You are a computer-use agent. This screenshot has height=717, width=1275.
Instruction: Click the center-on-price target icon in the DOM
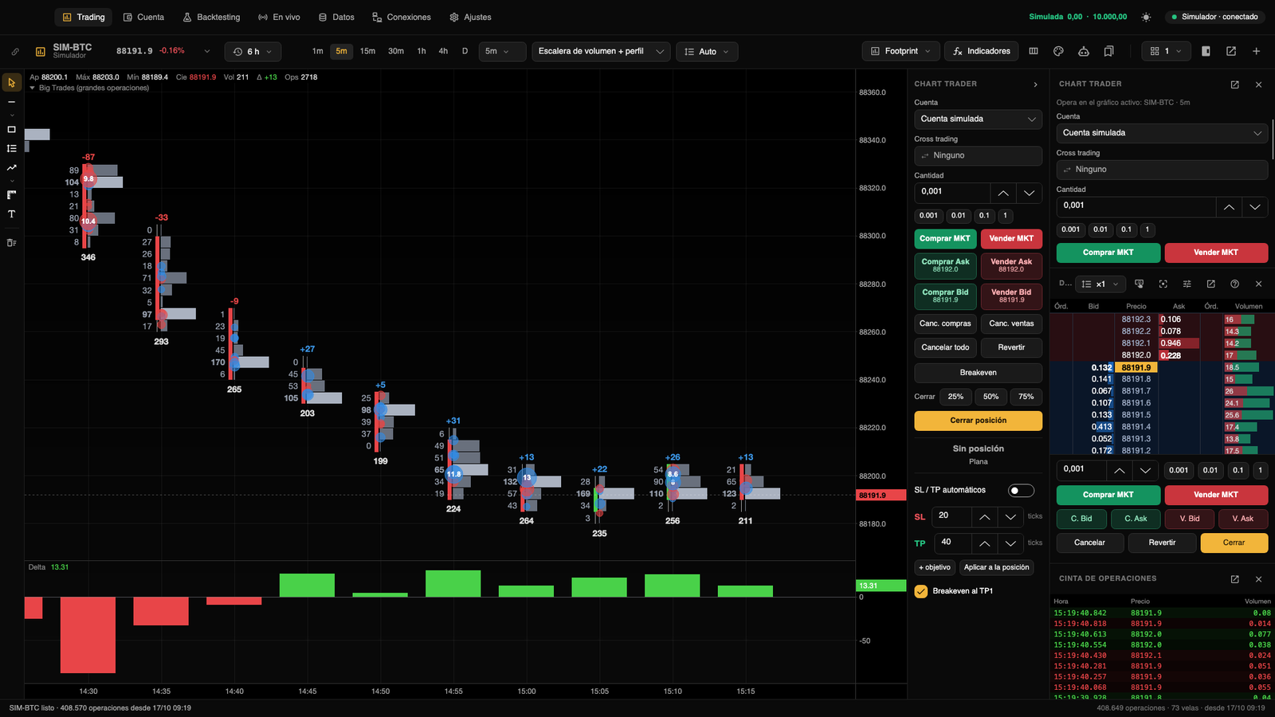click(x=1163, y=284)
